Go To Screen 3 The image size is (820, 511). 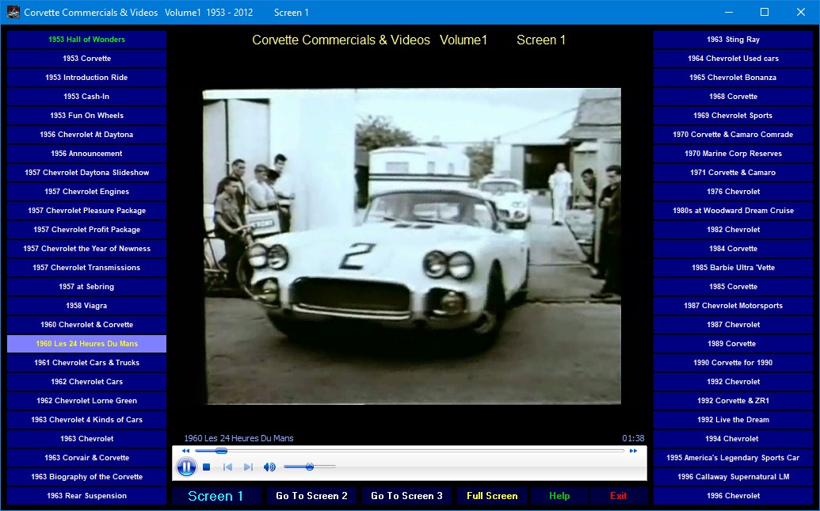coord(407,496)
